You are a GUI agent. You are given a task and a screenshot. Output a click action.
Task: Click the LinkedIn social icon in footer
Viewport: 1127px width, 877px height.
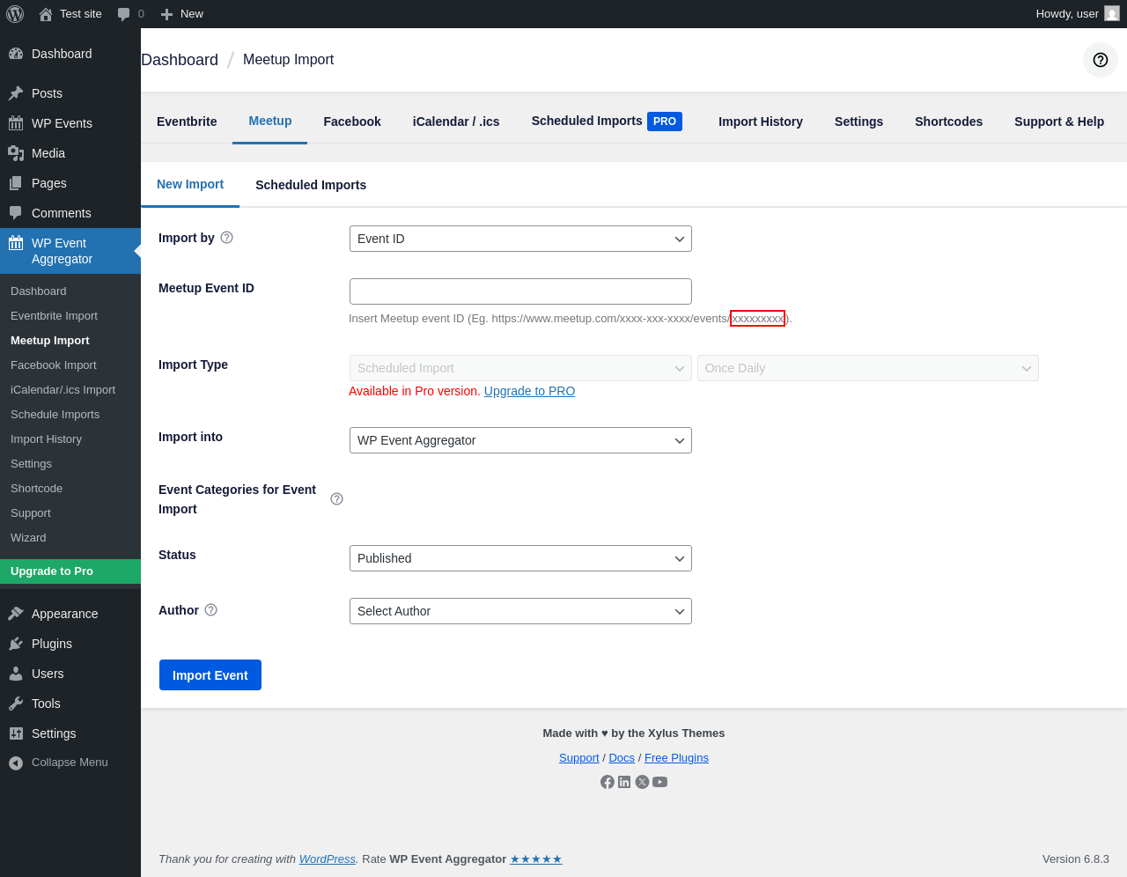(624, 782)
